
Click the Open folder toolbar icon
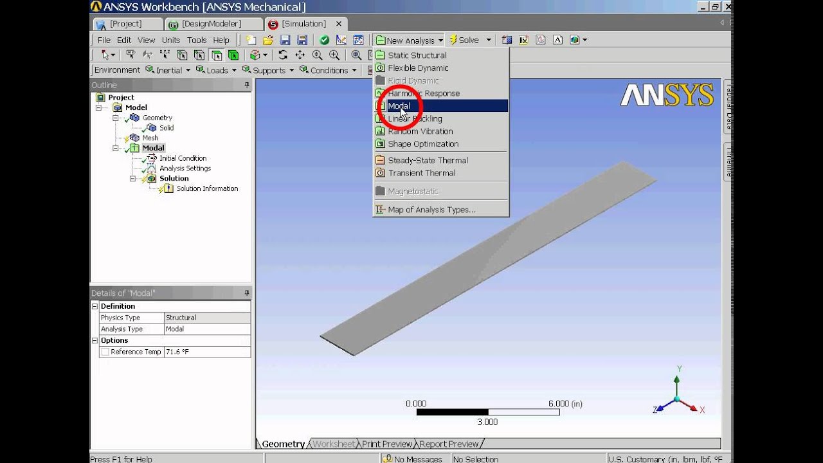[268, 40]
